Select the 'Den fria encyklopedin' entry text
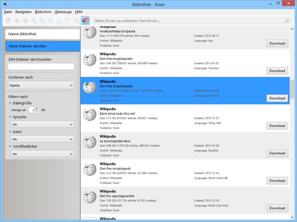 (x=116, y=59)
